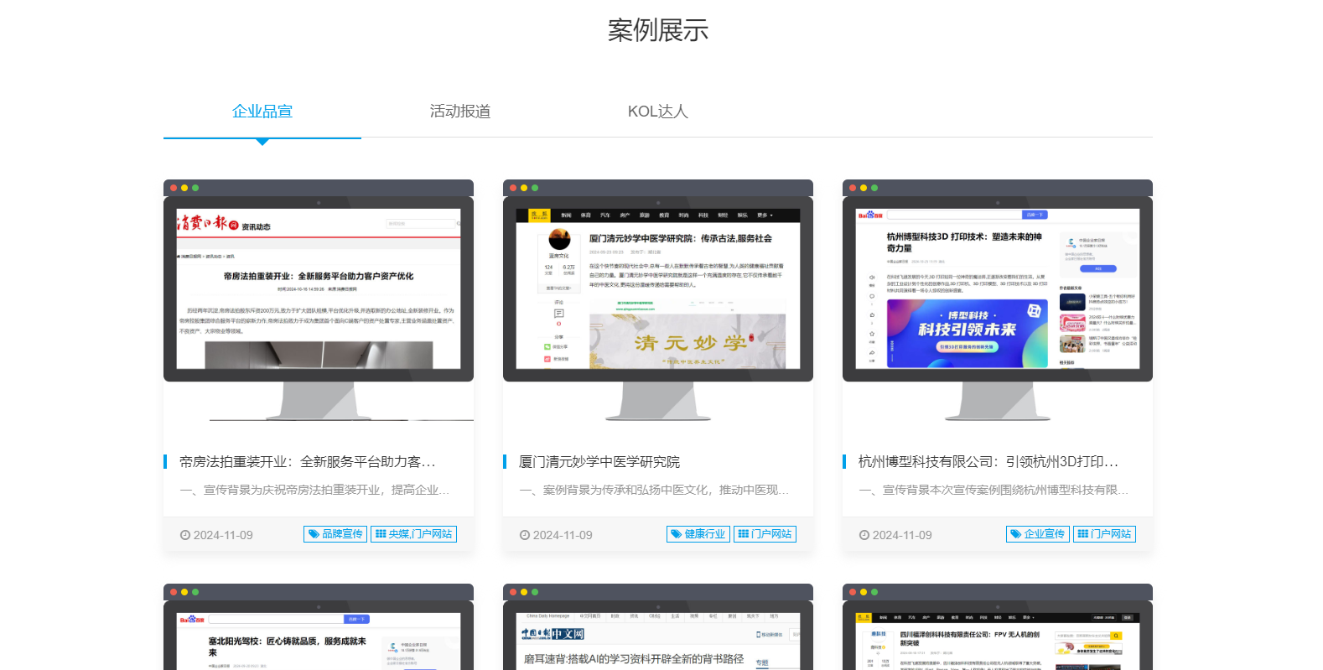
Task: Click the title 厦门清元妙学中医学研究院
Action: pos(599,462)
